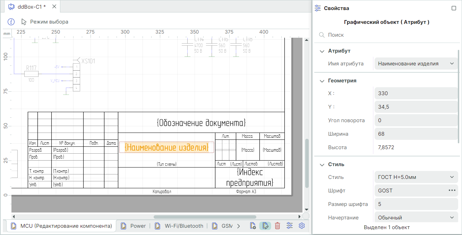This screenshot has width=462, height=235.
Task: Click the edit sheet icon
Action: 265,226
